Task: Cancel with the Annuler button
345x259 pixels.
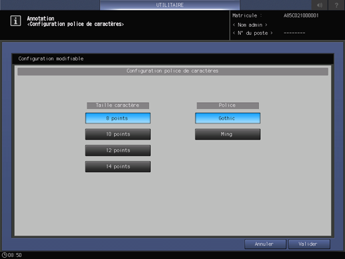Action: tap(265, 244)
